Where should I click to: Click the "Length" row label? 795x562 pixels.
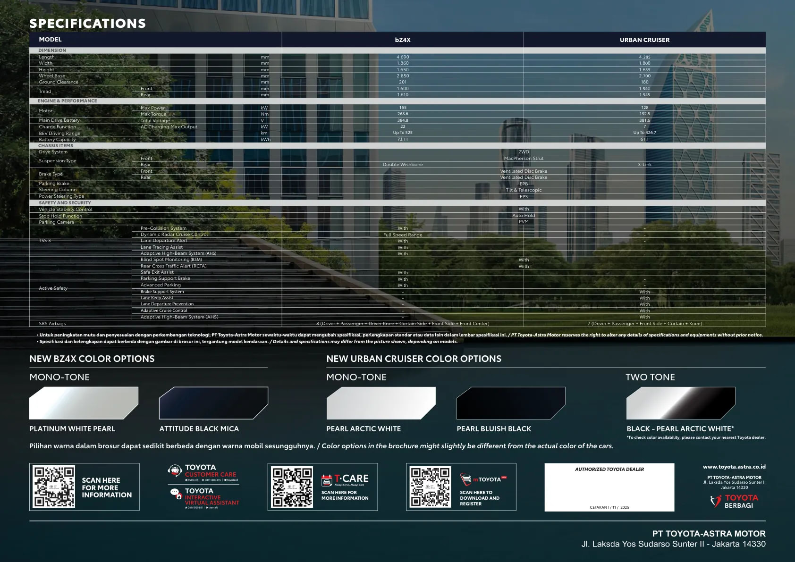click(x=47, y=57)
